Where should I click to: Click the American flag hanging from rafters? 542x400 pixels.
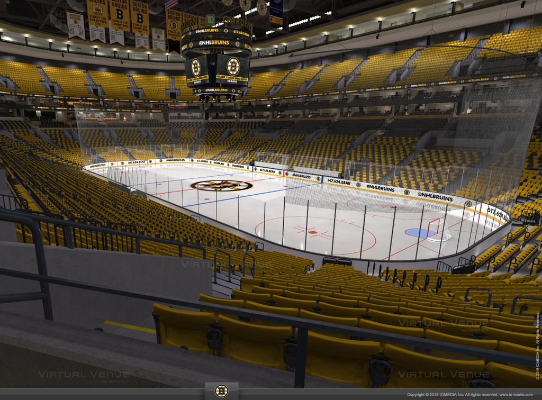click(171, 5)
